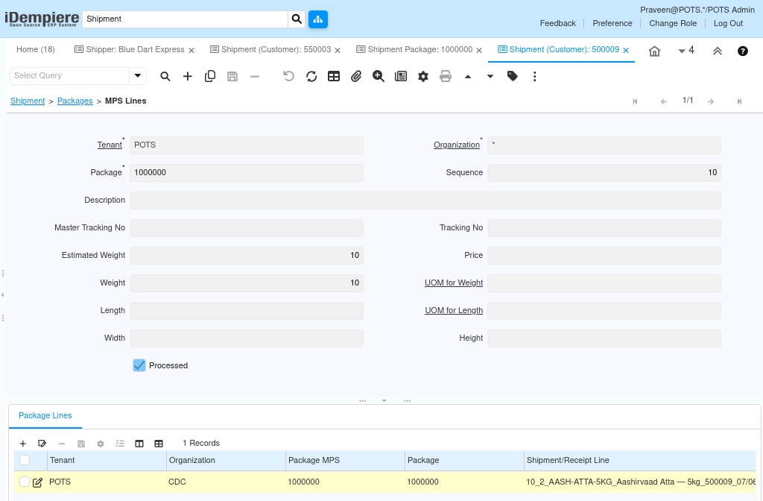
Task: Click the Description field
Action: coord(425,201)
